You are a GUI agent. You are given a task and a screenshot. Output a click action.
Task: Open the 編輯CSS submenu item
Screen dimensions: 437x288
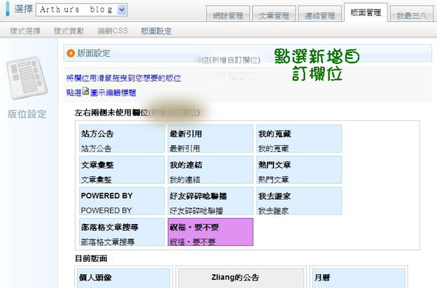pos(113,31)
